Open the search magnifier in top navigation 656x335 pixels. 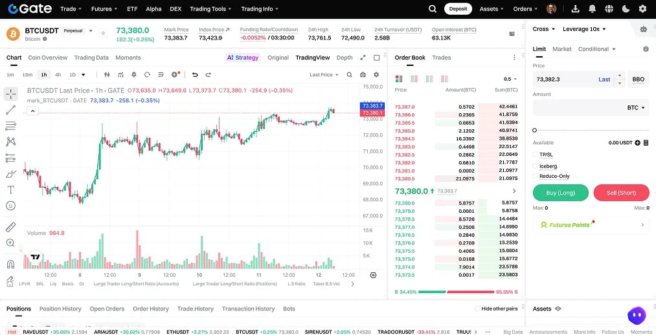[x=433, y=9]
